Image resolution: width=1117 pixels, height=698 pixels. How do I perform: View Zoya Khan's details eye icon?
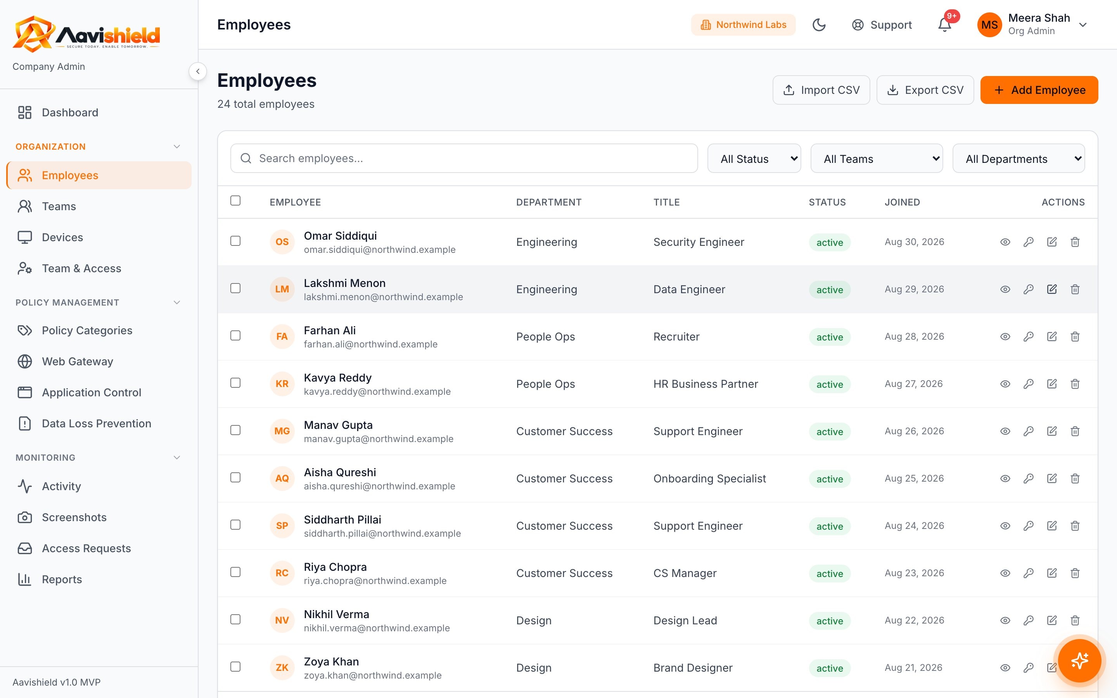point(1005,668)
